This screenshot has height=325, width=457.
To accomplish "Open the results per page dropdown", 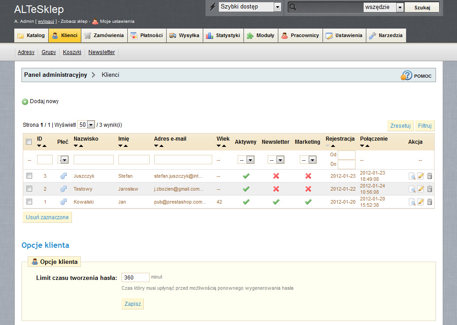I will [86, 125].
